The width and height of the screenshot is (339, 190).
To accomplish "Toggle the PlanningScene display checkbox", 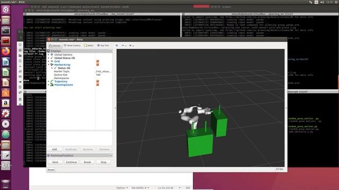I will pyautogui.click(x=97, y=85).
